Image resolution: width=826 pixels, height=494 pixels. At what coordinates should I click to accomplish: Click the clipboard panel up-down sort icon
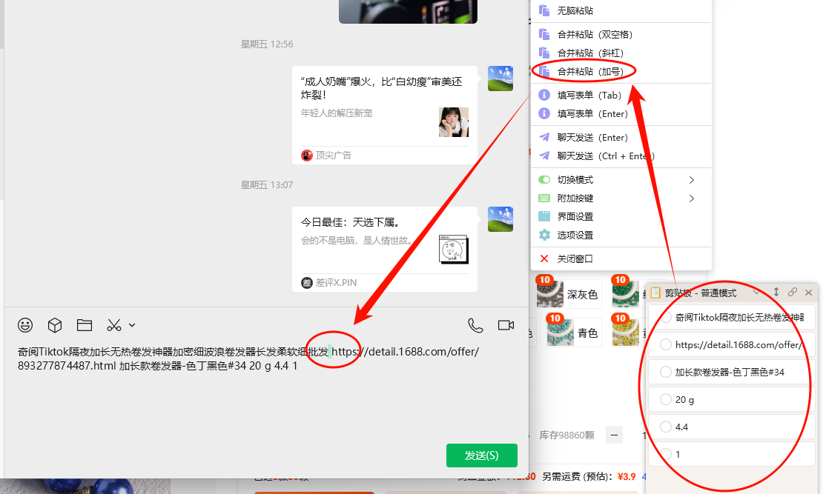776,292
